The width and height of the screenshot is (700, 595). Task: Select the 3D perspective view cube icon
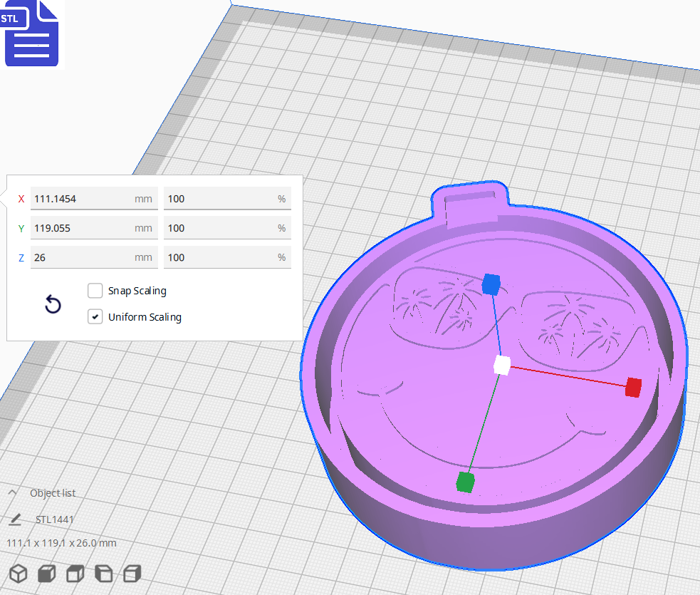(x=17, y=574)
